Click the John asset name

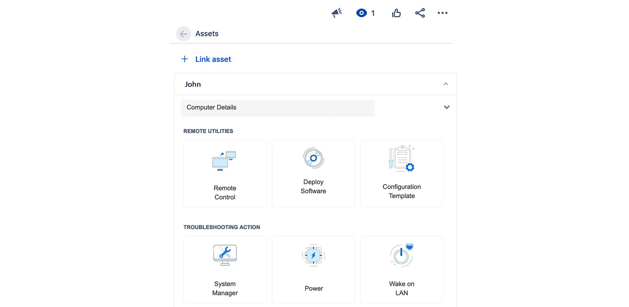[x=193, y=84]
